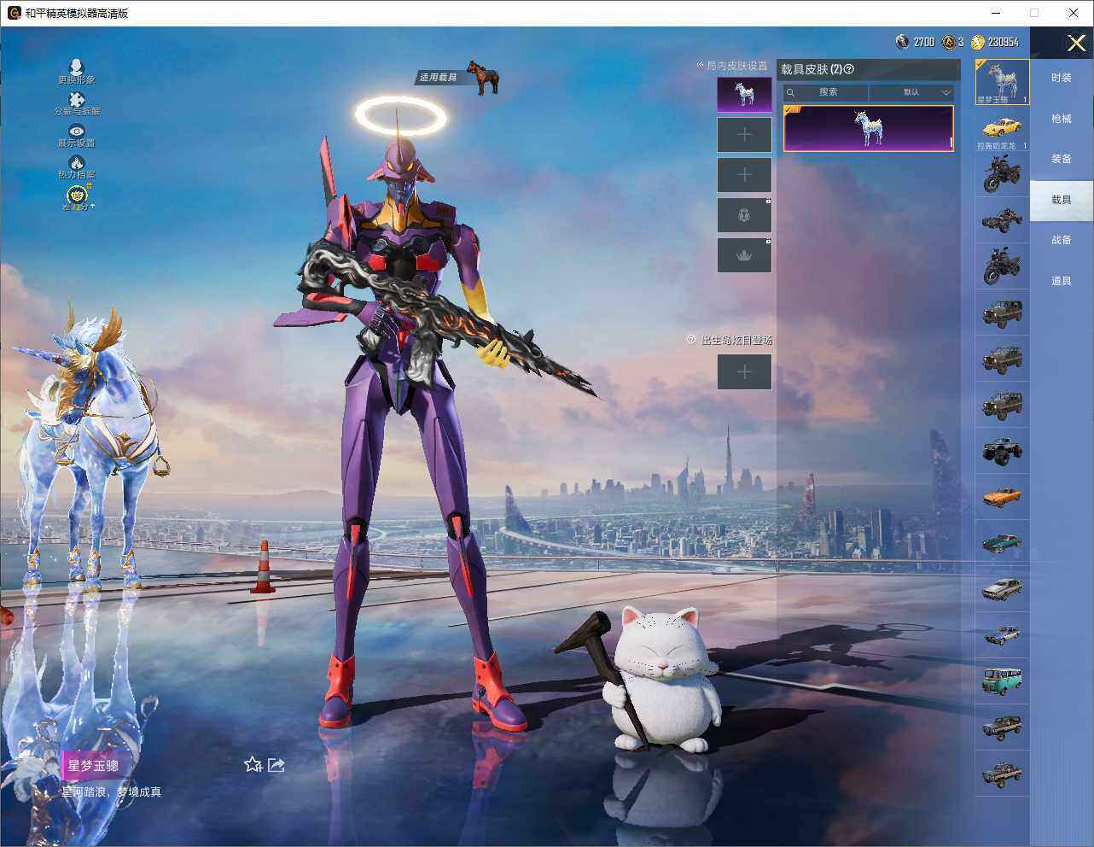This screenshot has height=847, width=1094.
Task: Click the 局内皮肤设置 label
Action: [737, 66]
